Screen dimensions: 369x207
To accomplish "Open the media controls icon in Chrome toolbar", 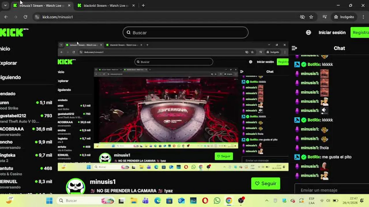I will pyautogui.click(x=325, y=17).
